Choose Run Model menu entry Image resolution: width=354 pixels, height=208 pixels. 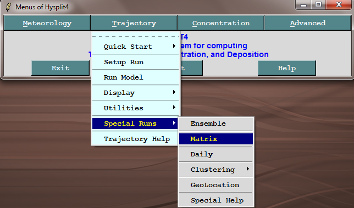click(x=135, y=77)
